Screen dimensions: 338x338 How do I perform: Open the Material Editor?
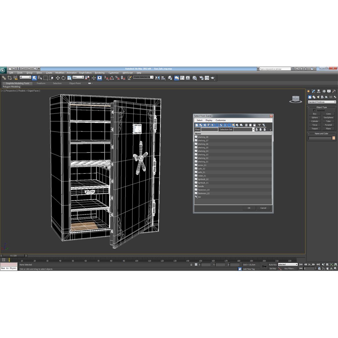point(195,78)
